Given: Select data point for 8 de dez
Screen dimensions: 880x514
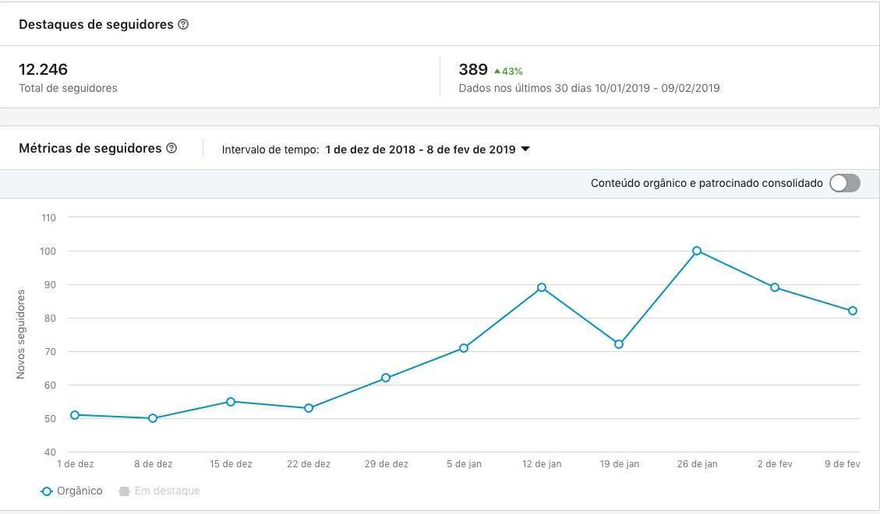Looking at the screenshot, I should [153, 418].
